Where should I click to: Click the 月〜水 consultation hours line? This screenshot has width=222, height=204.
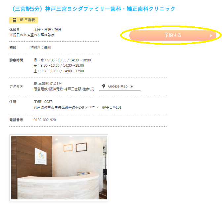[62, 60]
